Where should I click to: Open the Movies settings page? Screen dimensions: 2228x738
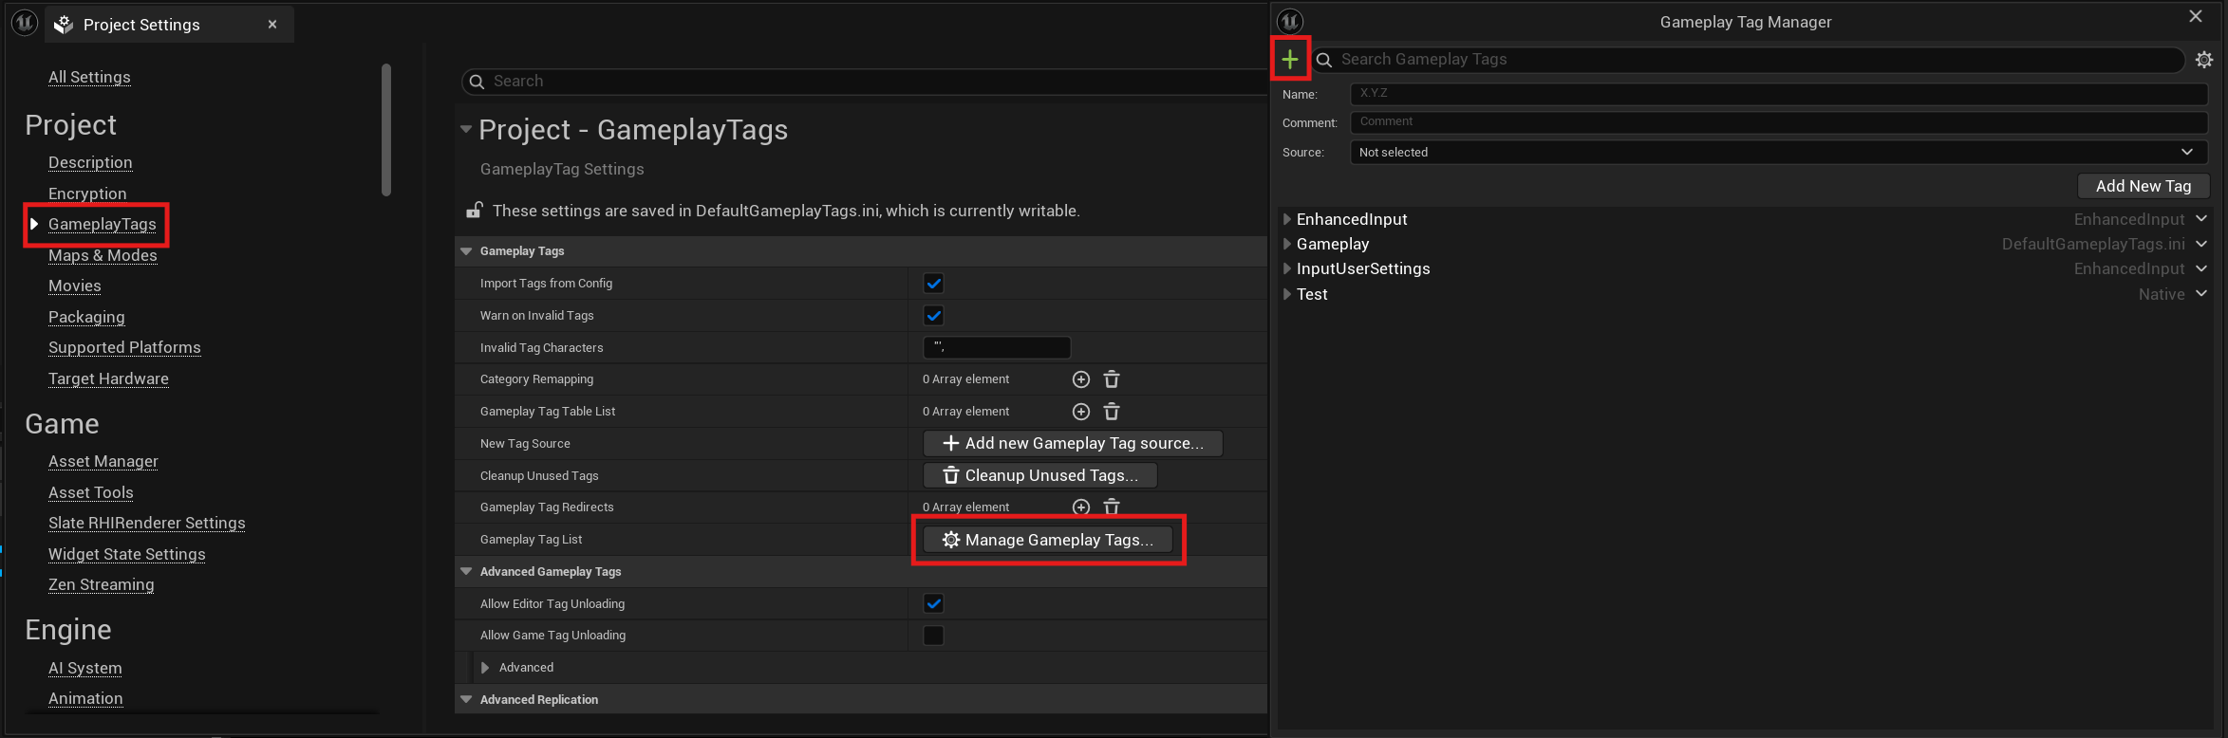pyautogui.click(x=75, y=286)
